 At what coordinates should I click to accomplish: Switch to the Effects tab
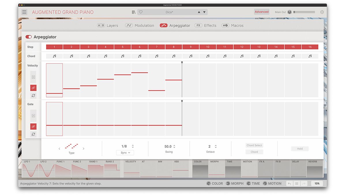click(x=205, y=25)
